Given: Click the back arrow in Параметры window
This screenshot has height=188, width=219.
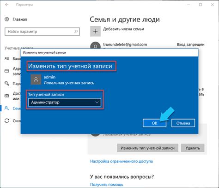Looking at the screenshot, I should 7,5.
